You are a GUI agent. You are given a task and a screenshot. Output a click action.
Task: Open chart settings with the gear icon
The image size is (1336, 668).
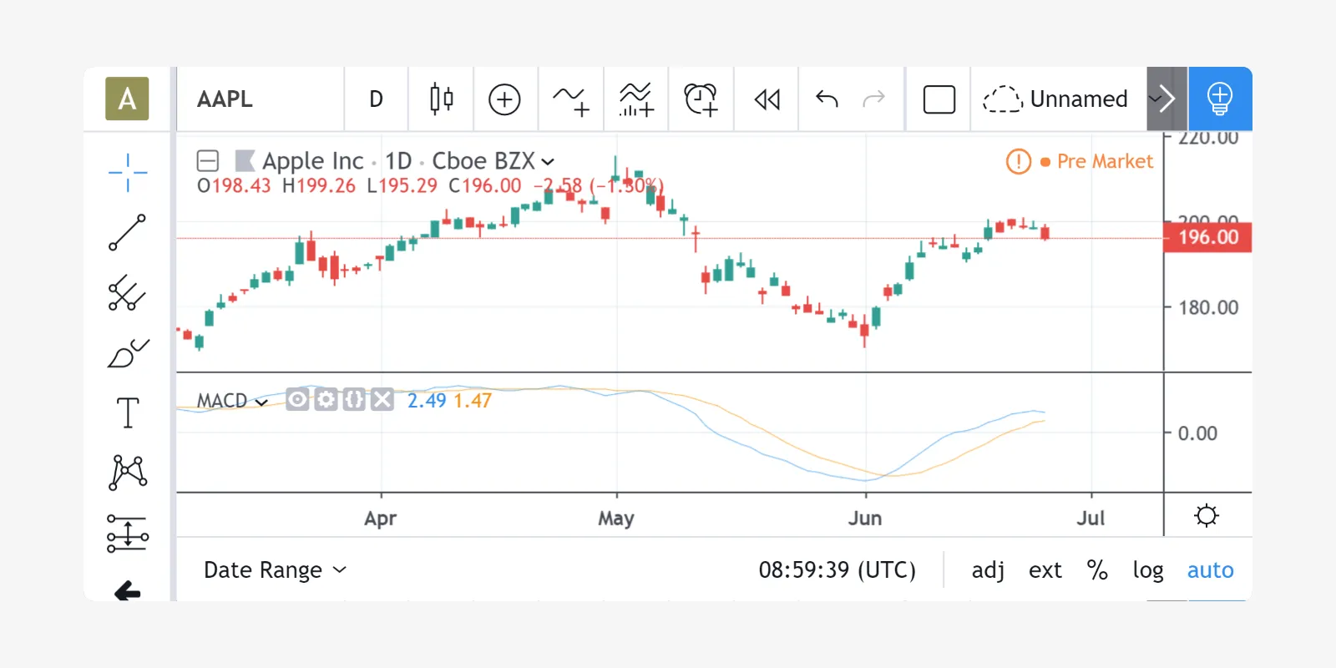tap(1207, 515)
